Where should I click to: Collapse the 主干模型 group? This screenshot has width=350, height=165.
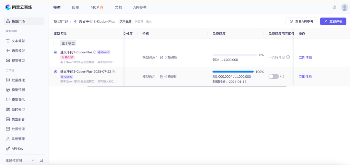[x=55, y=43]
